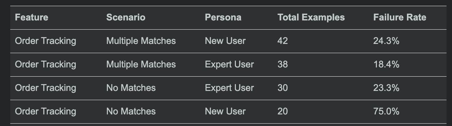
Task: Click the cell showing 20 total examples
Action: (x=283, y=111)
